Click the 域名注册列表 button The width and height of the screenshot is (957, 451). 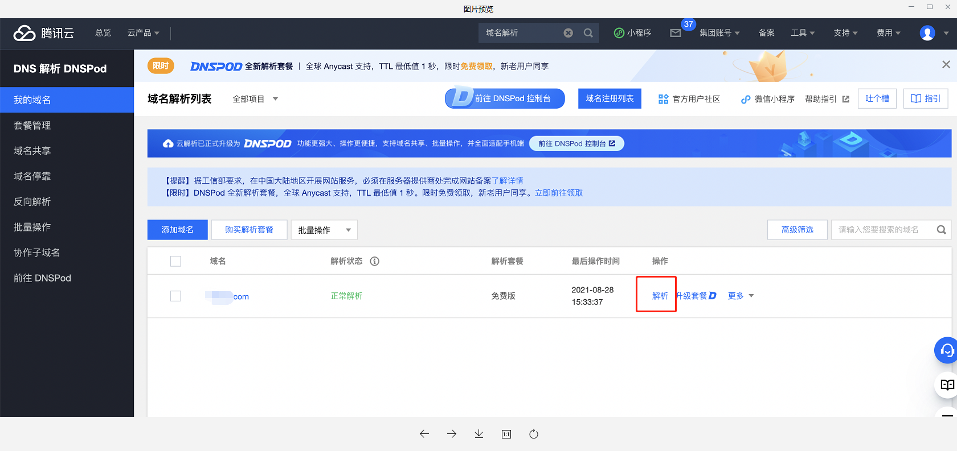click(x=610, y=98)
